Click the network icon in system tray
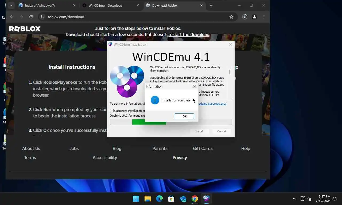Screen dimensions: 342x205 [302, 199]
